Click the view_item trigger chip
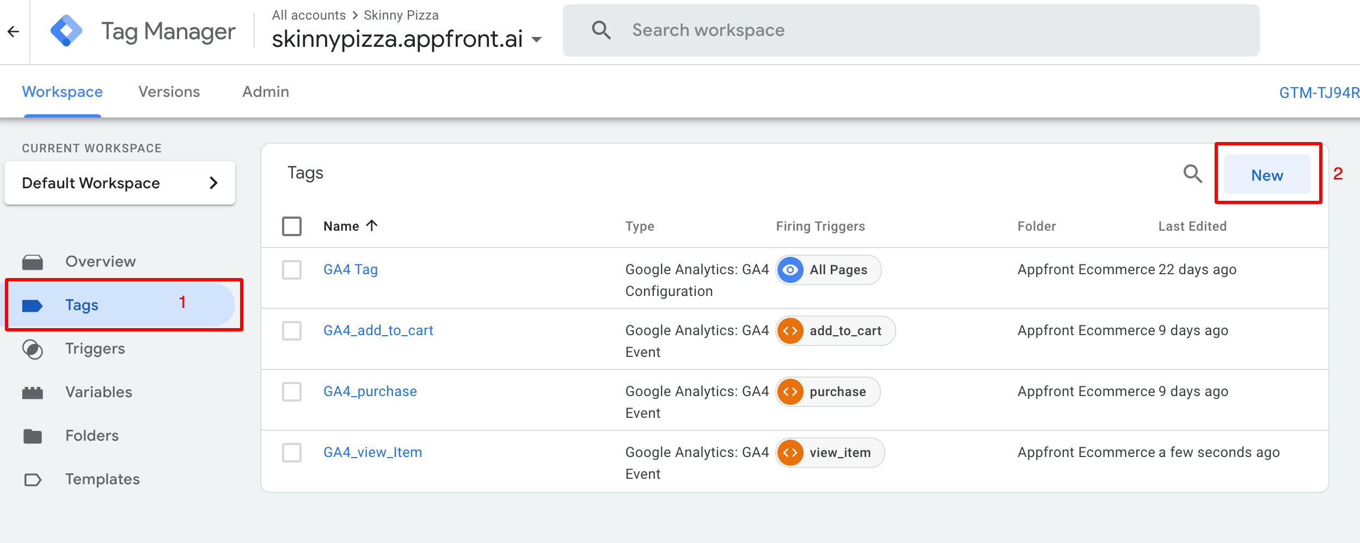 pos(830,453)
